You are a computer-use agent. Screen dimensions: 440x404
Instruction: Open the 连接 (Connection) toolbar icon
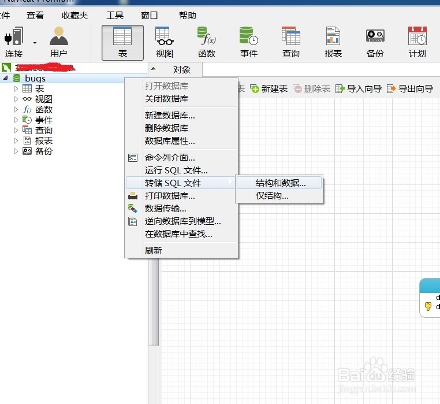coord(13,42)
